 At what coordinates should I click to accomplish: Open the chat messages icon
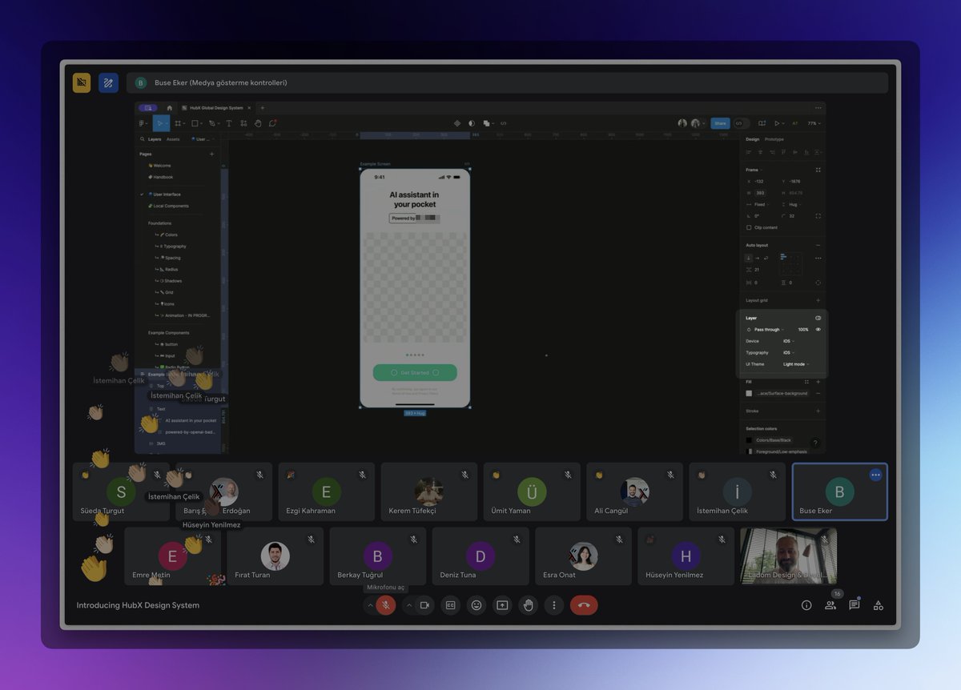(854, 605)
